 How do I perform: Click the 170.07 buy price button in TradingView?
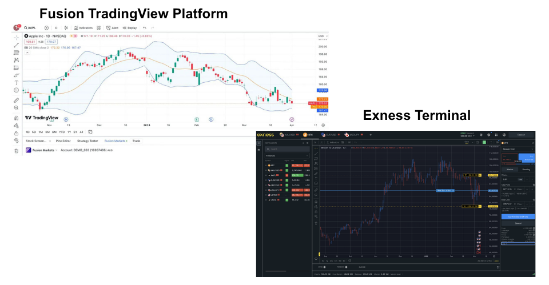pos(51,42)
